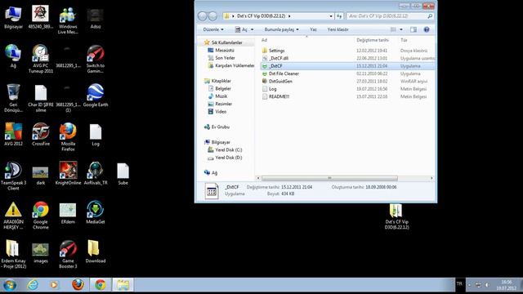Select the Mozilla Firefox desktop icon
This screenshot has width=523, height=294.
click(68, 137)
